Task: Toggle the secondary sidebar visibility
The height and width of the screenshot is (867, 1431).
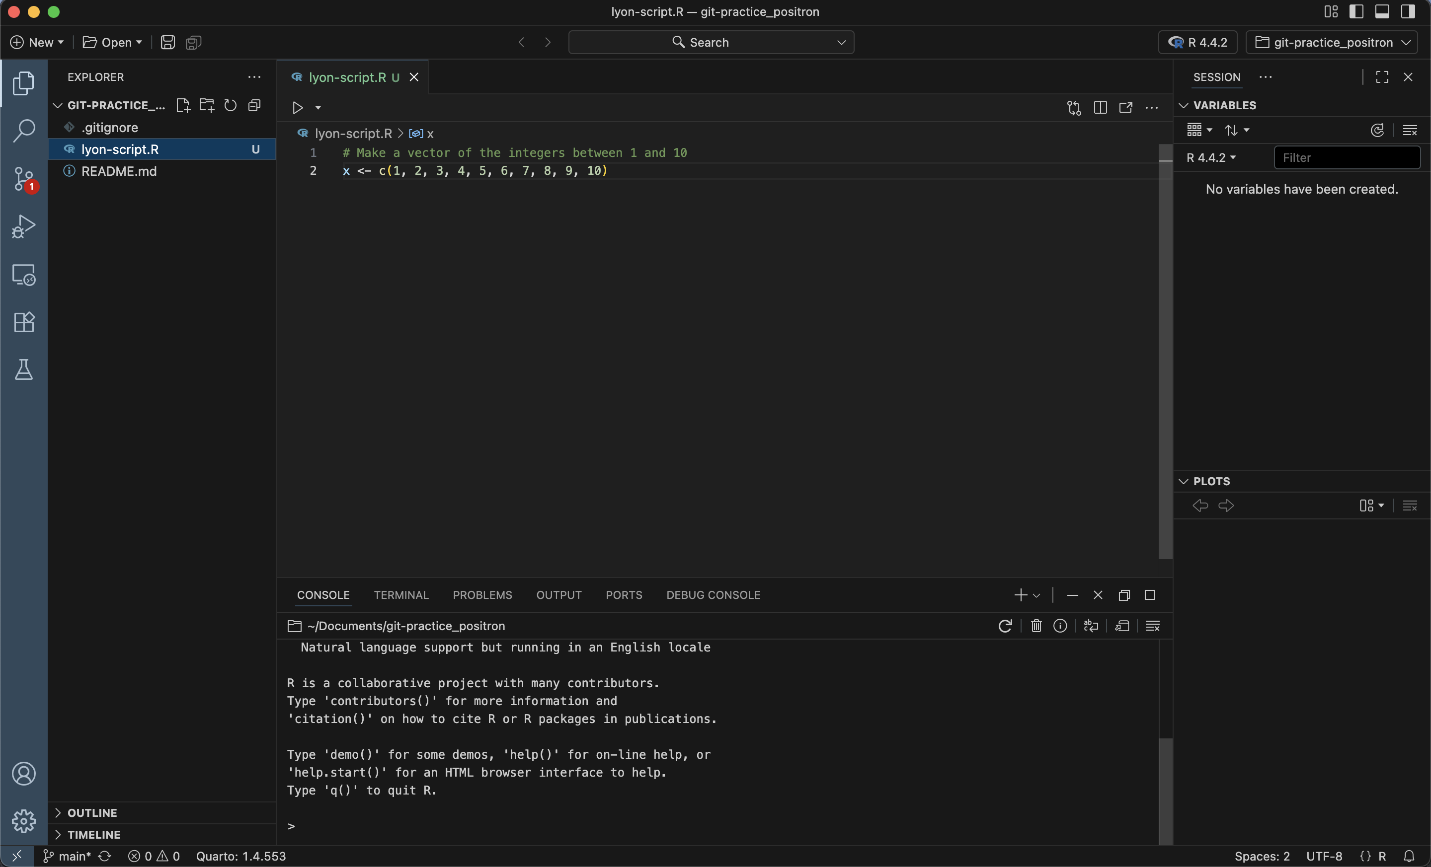Action: click(1408, 11)
